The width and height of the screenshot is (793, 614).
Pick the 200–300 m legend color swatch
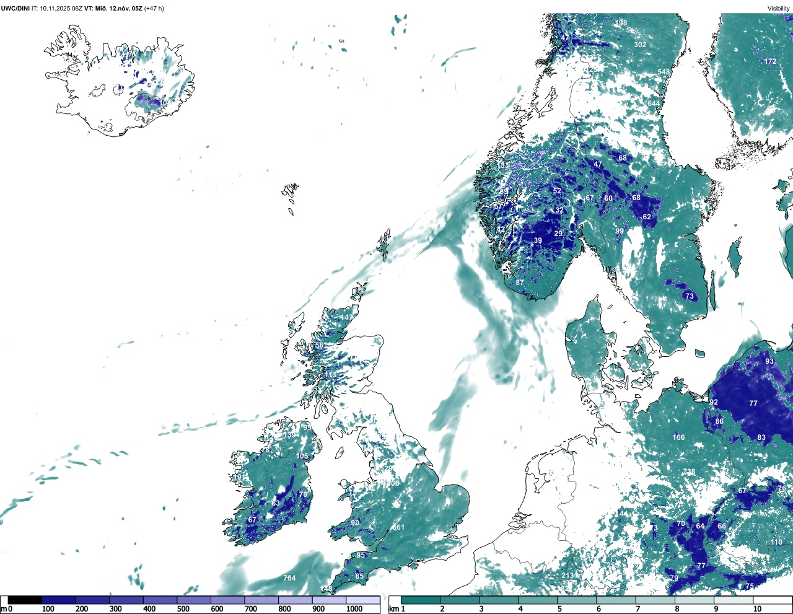point(93,600)
